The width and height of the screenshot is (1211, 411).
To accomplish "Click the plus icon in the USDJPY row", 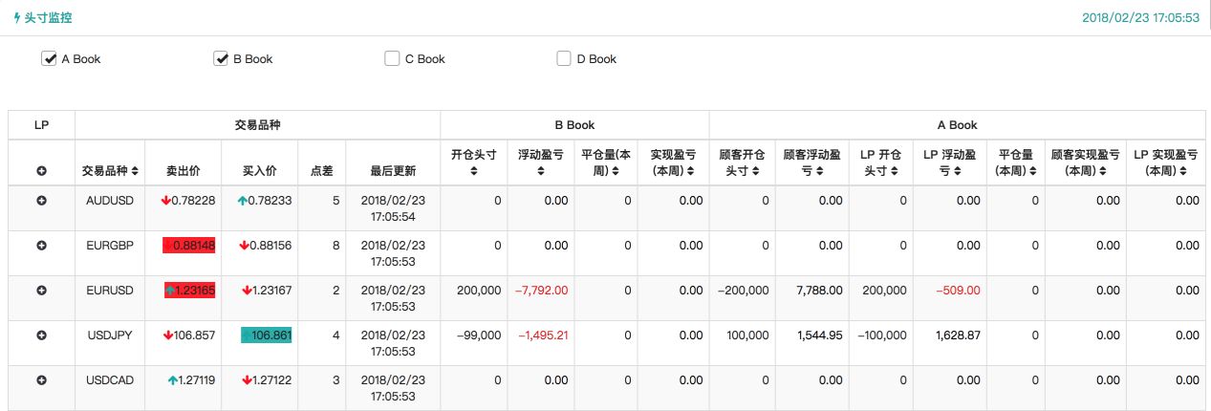I will tap(41, 335).
